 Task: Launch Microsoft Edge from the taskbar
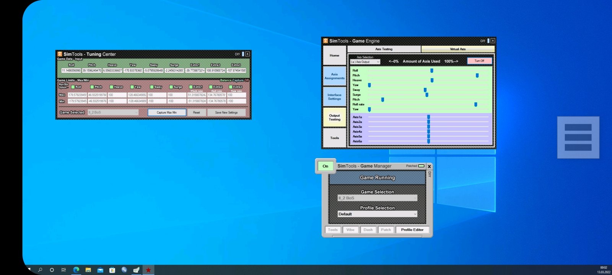pos(76,270)
